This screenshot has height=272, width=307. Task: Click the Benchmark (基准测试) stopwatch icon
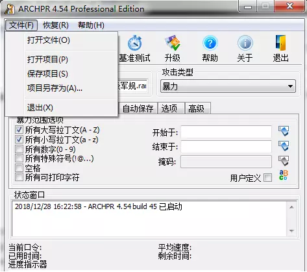[x=134, y=43]
